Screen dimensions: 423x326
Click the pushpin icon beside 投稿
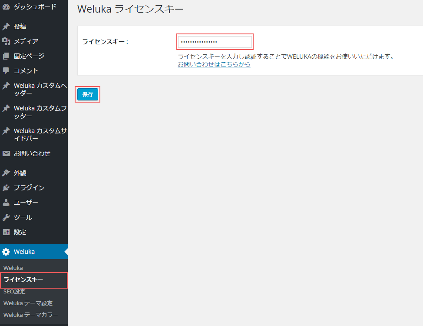coord(6,27)
